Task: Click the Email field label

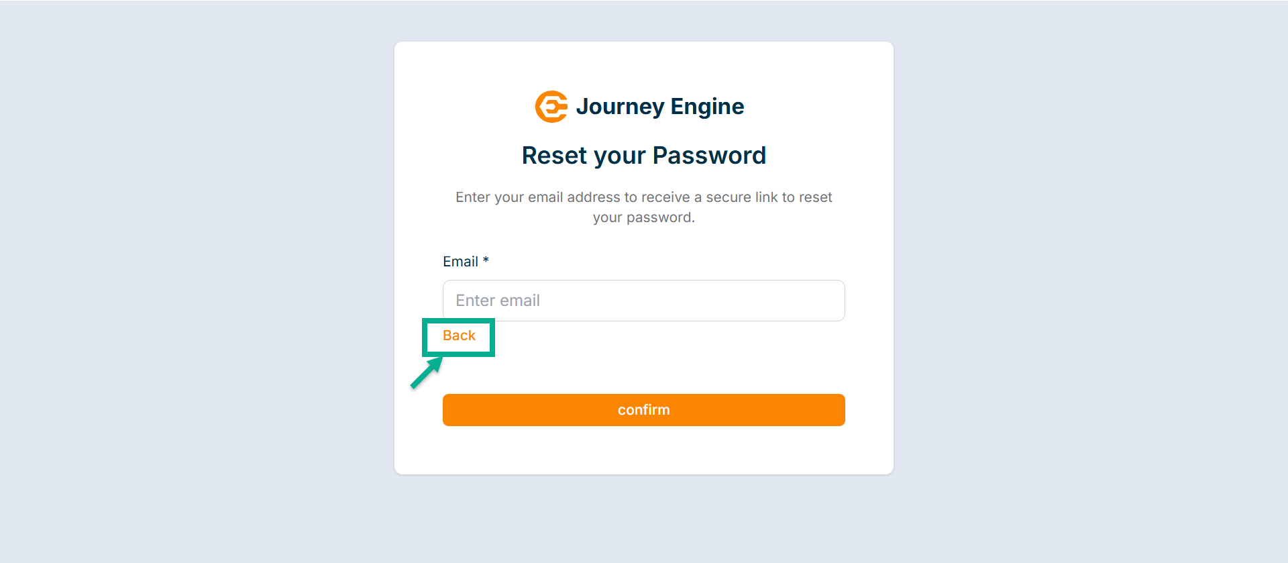Action: [460, 262]
